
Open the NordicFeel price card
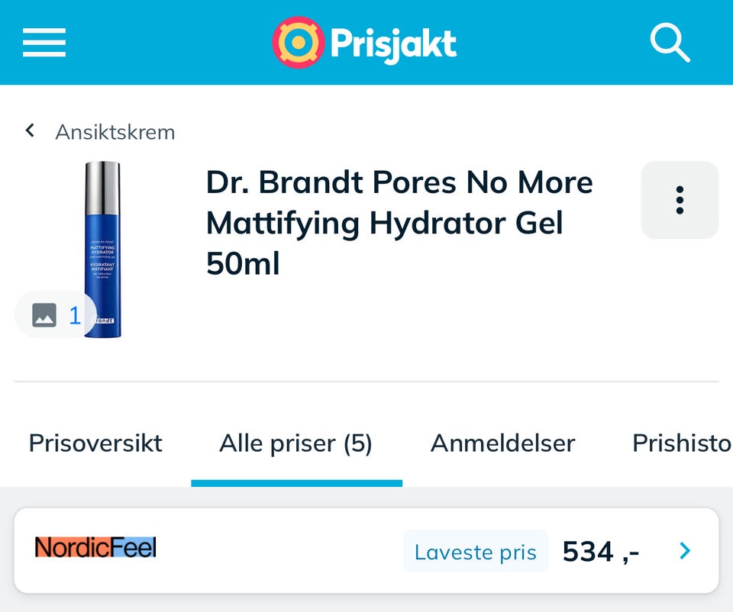366,551
